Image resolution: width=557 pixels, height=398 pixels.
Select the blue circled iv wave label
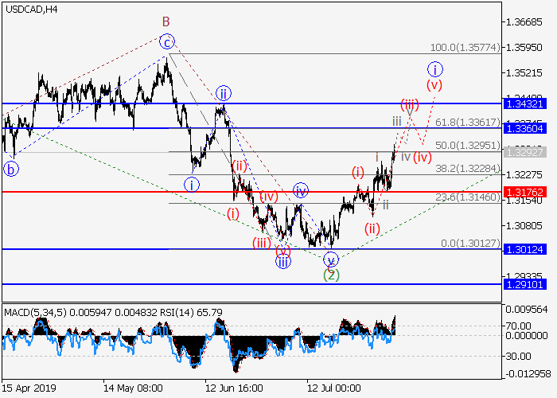pyautogui.click(x=300, y=190)
